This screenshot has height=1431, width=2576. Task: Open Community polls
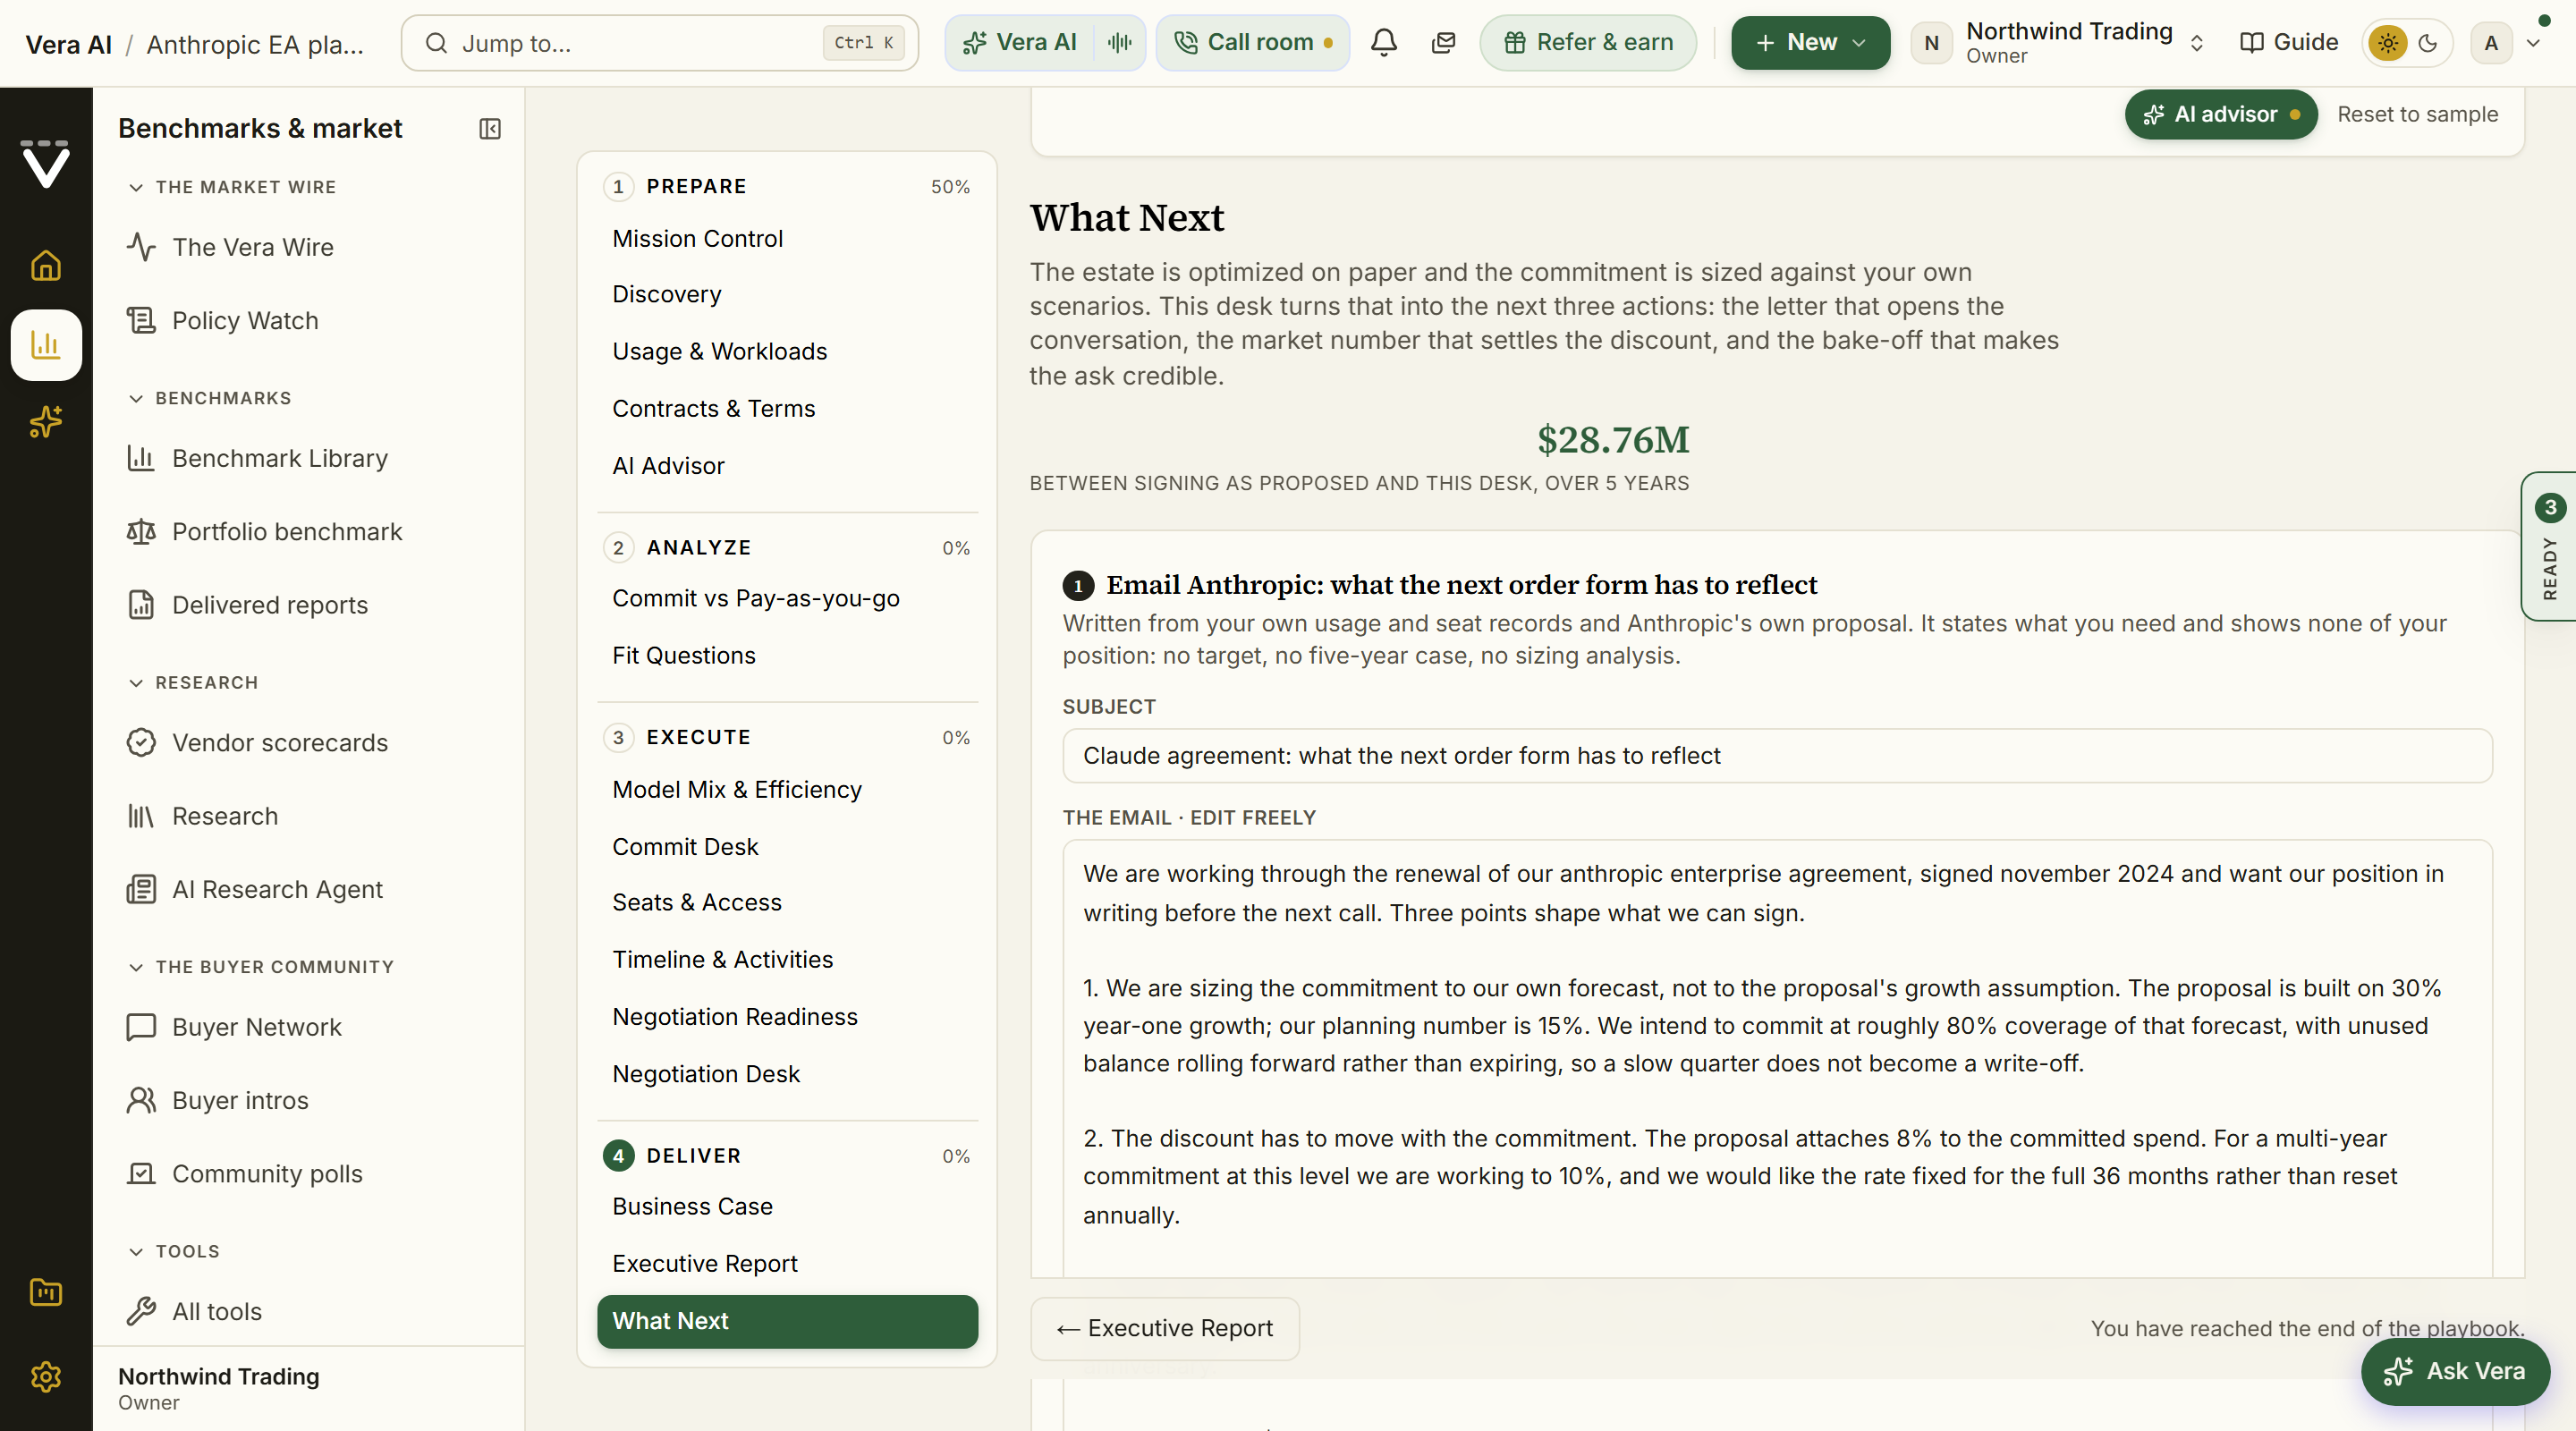coord(310,1174)
